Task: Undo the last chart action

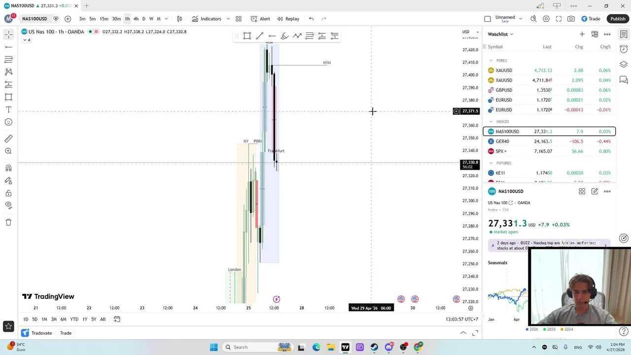Action: point(311,19)
